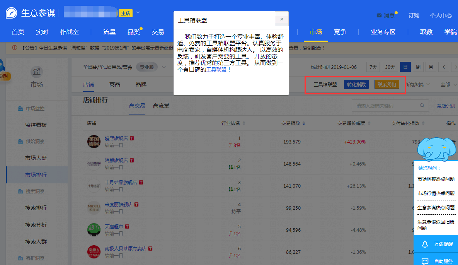Open the 工具联盟 link in dialog

point(216,70)
